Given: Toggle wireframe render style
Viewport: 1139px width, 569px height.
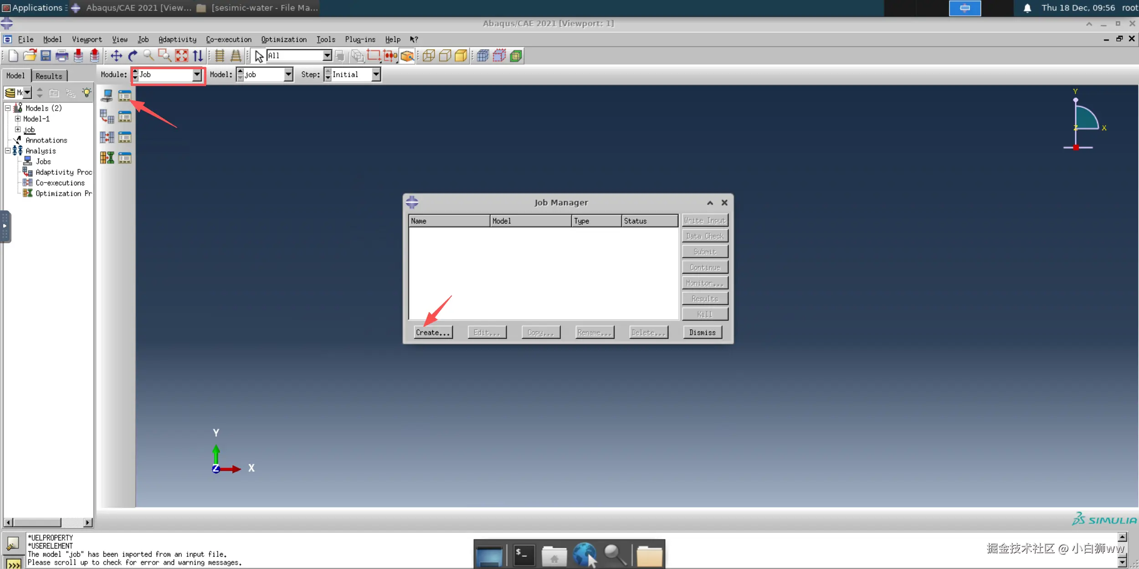Looking at the screenshot, I should click(428, 56).
